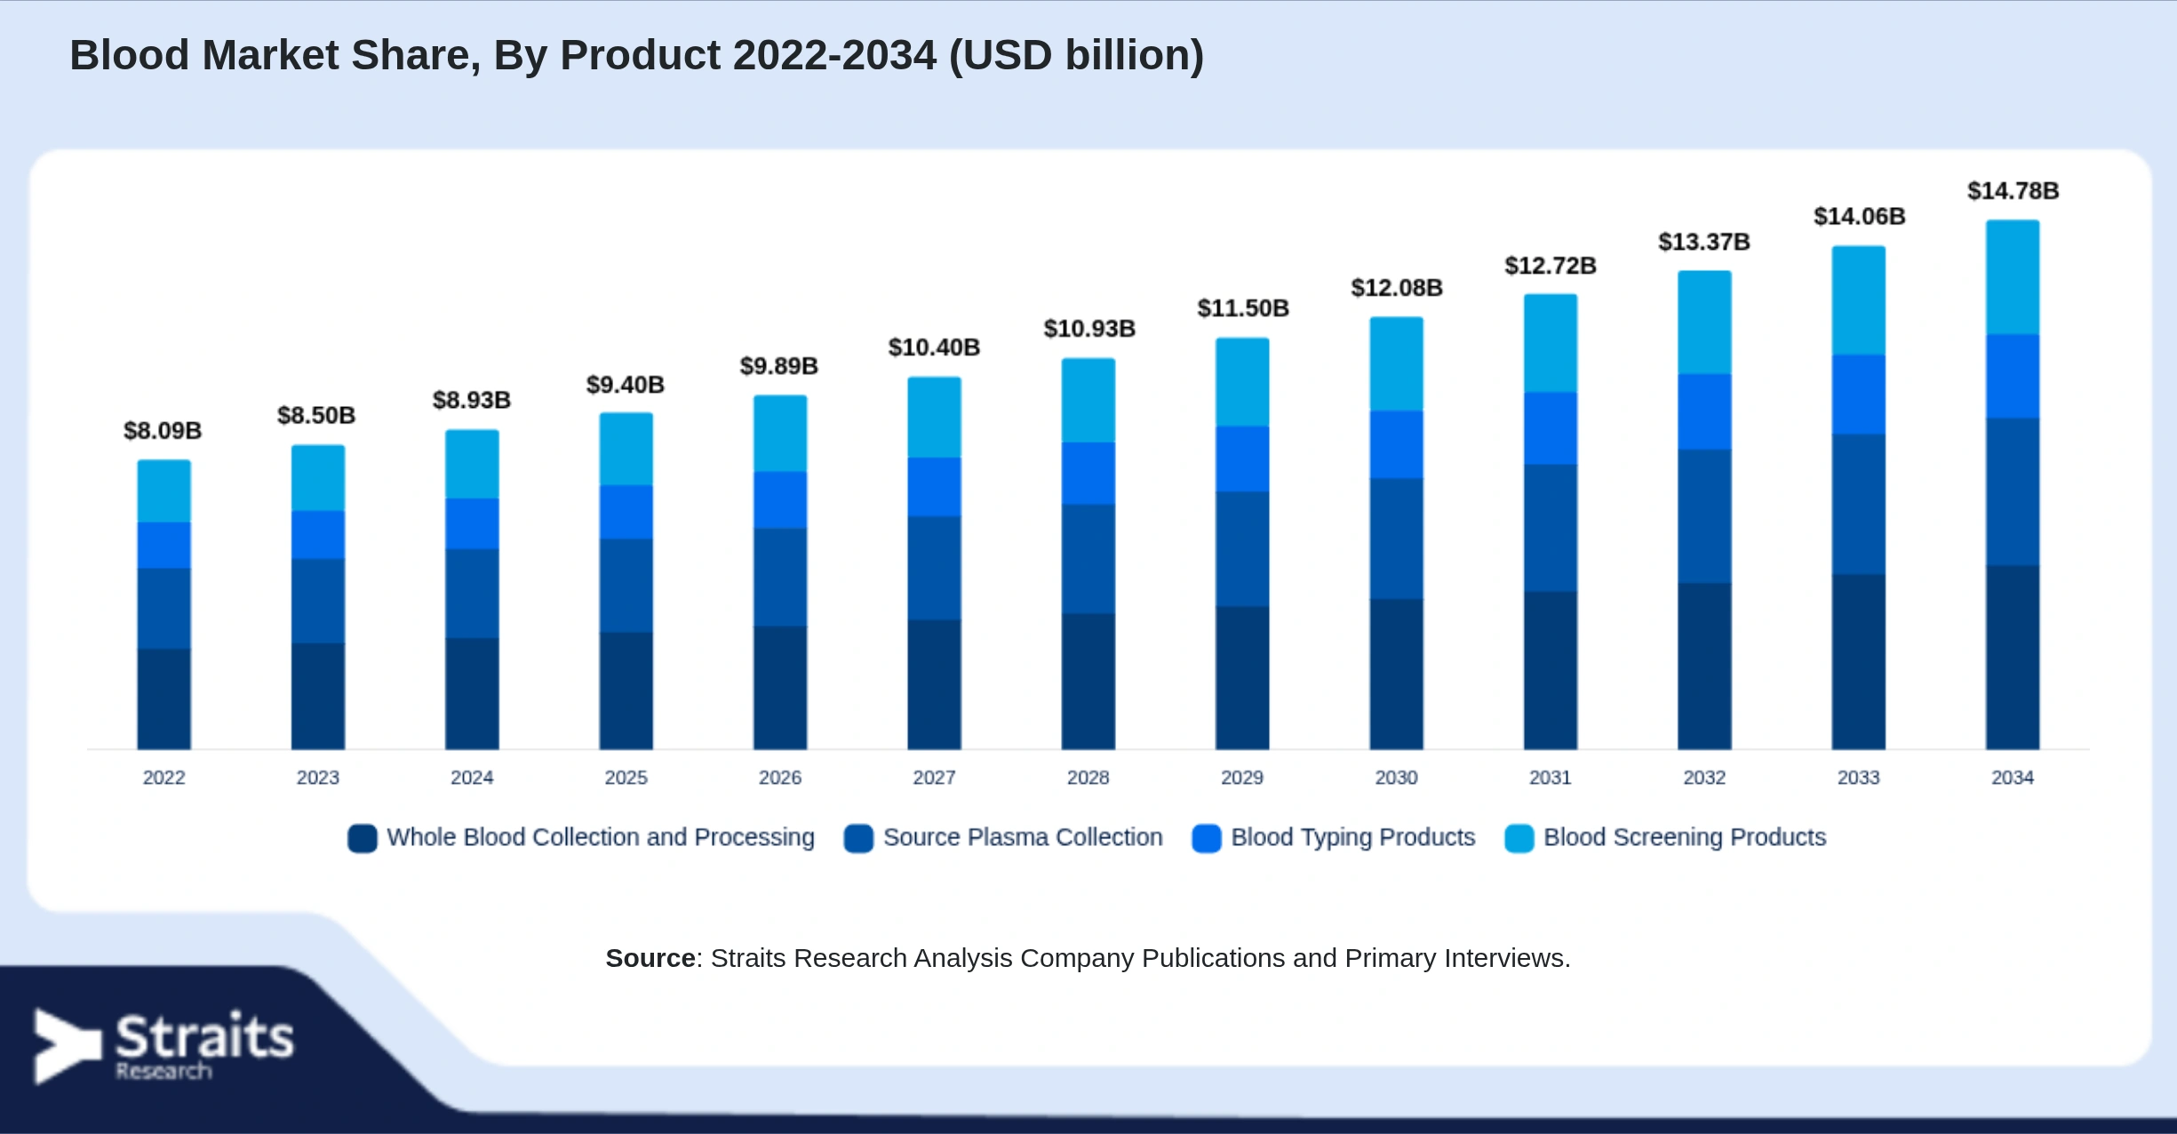Viewport: 2177px width, 1134px height.
Task: Click the 2023 axis label
Action: click(318, 778)
